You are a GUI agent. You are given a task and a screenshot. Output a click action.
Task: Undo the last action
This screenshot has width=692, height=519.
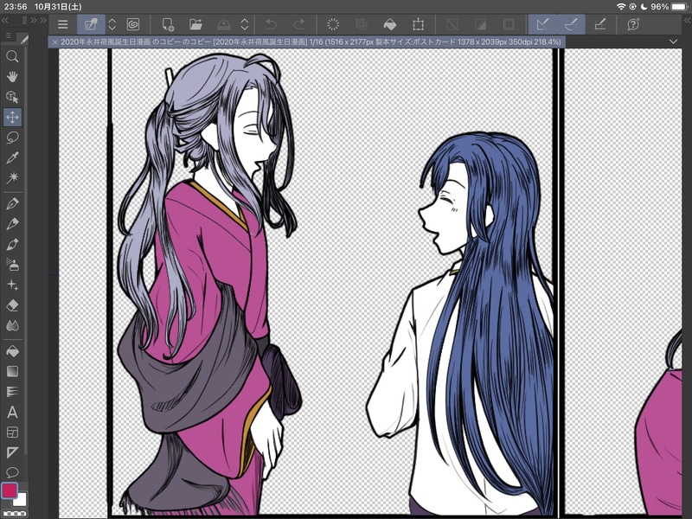click(272, 24)
